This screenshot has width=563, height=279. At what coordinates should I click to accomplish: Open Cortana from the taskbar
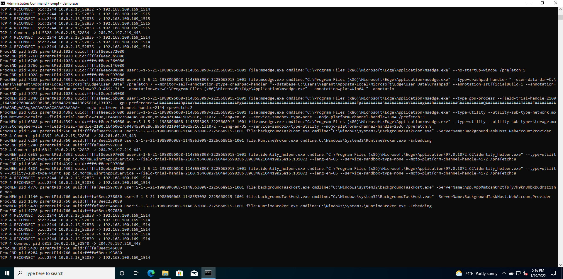tap(122, 273)
